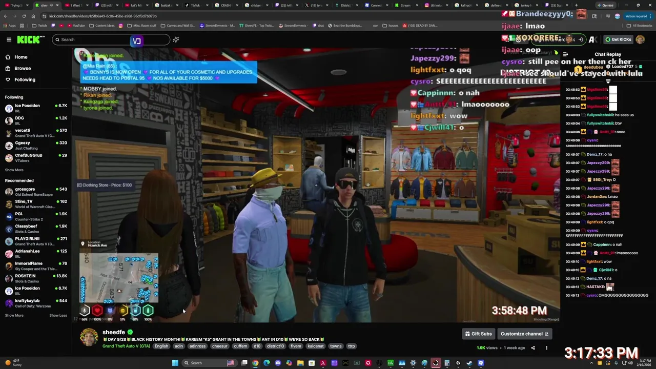The width and height of the screenshot is (656, 369).
Task: Open Twitch bookmark in bookmarks bar
Action: click(39, 25)
